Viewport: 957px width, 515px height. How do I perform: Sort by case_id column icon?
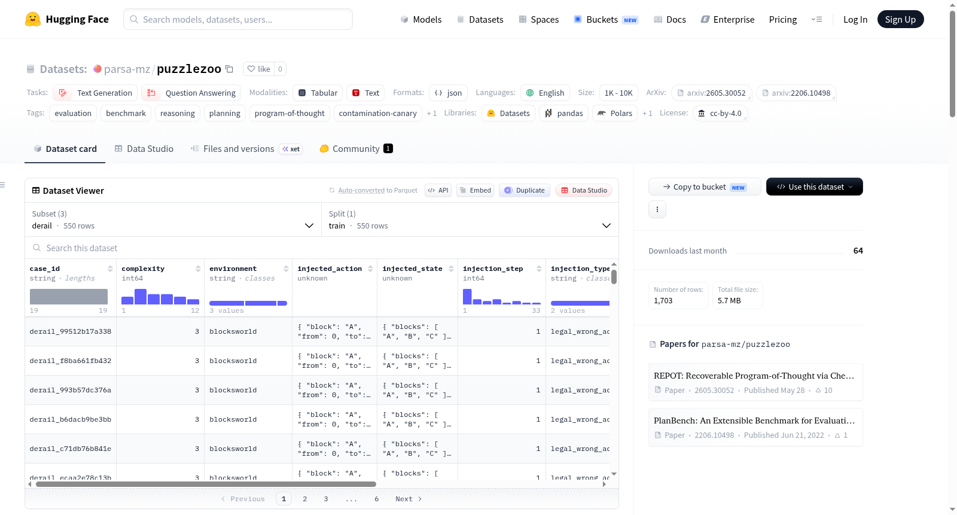(110, 269)
